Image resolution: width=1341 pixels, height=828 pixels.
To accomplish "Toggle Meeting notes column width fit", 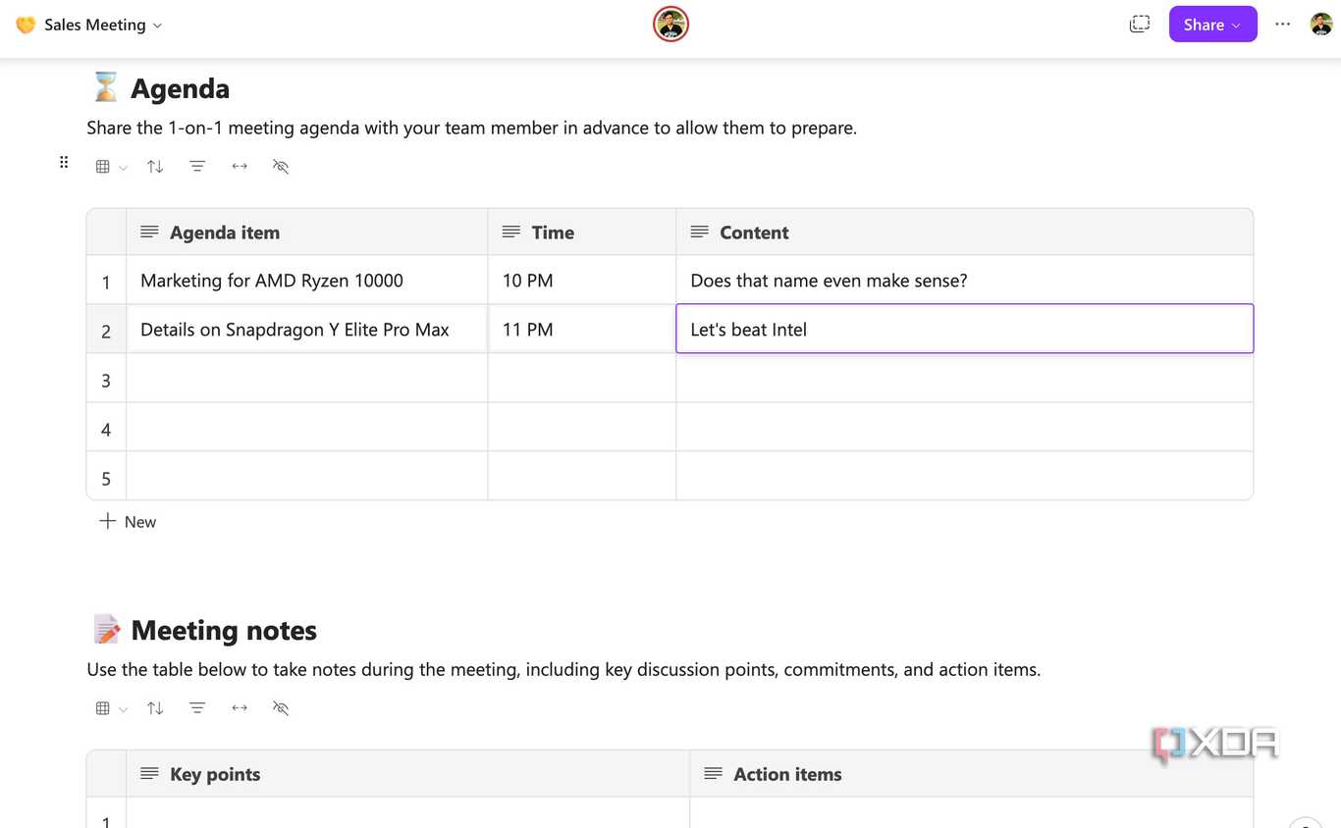I will (240, 708).
